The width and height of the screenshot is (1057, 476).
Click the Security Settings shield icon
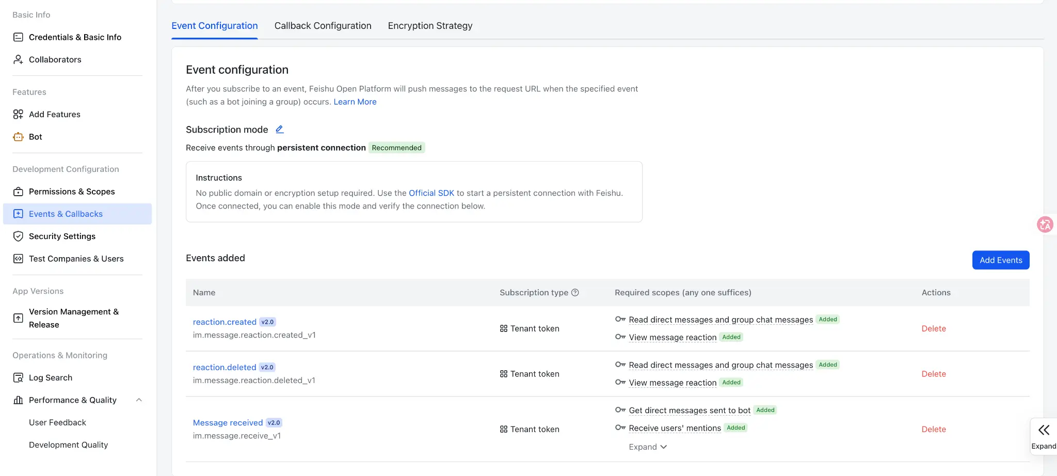click(18, 236)
